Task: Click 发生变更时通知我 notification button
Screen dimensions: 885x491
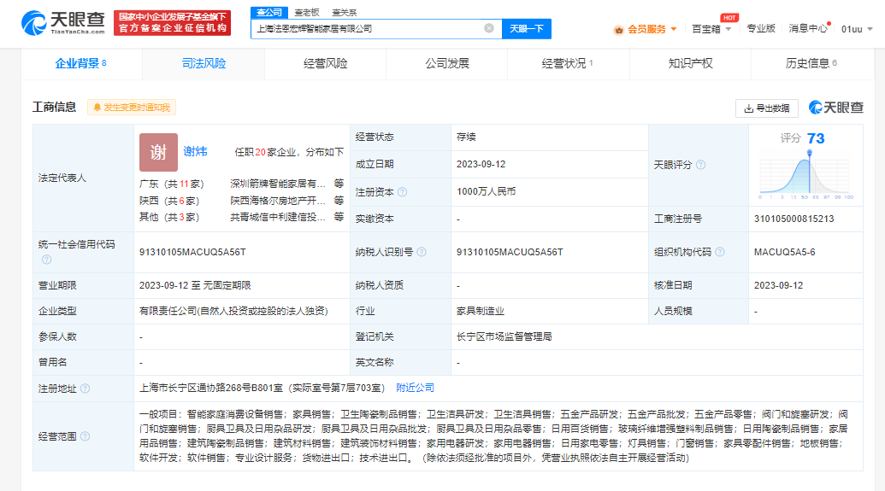Action: (x=132, y=107)
